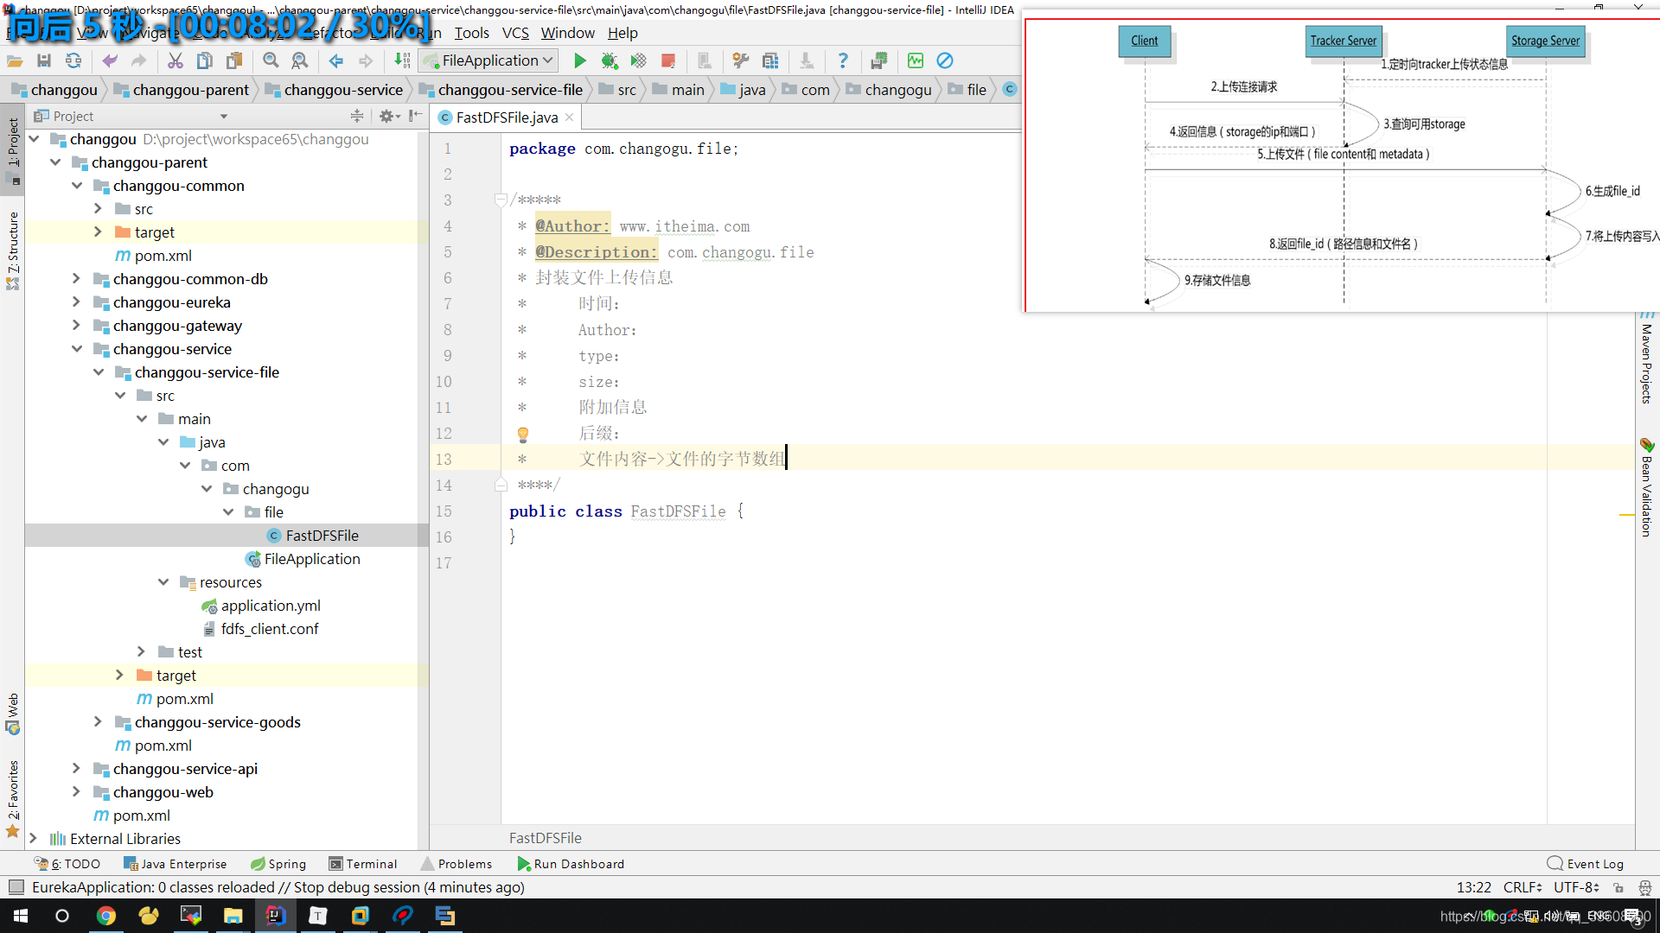Screen dimensions: 1660x933
Task: Open the Tools menu
Action: (472, 33)
